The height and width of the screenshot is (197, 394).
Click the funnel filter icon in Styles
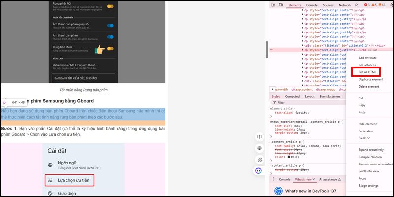275,103
